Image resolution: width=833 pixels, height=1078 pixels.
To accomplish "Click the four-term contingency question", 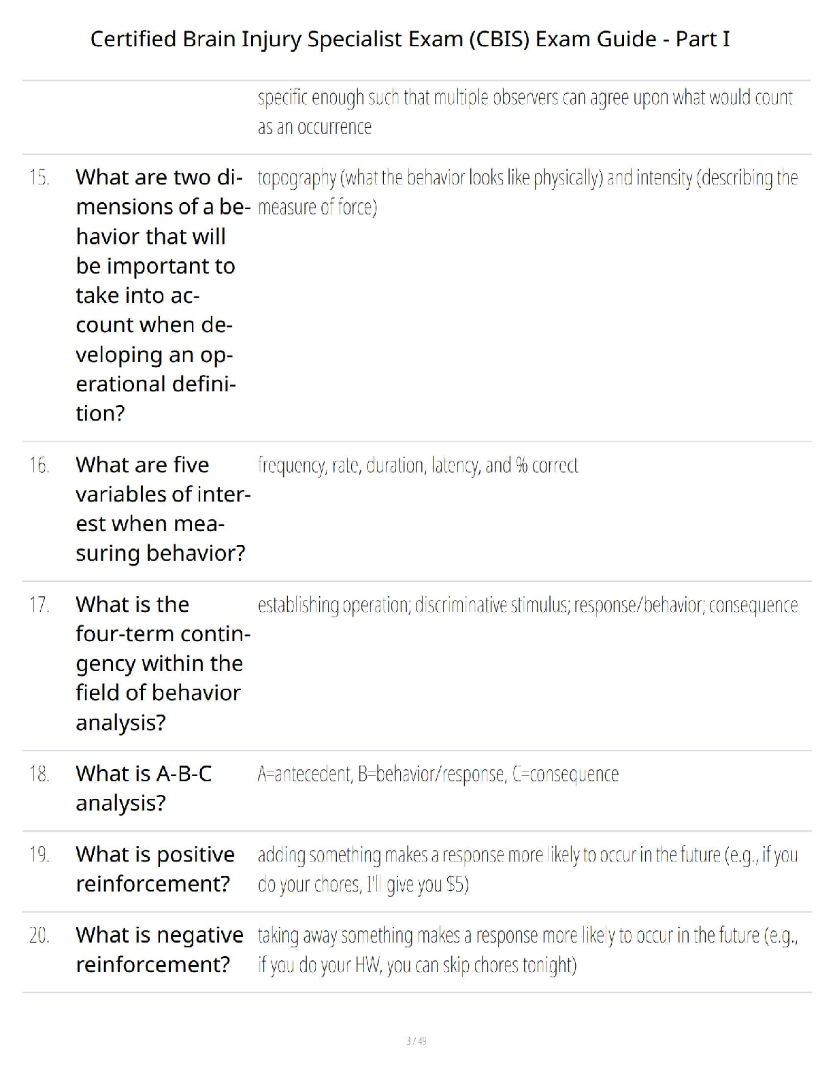I will 163,663.
